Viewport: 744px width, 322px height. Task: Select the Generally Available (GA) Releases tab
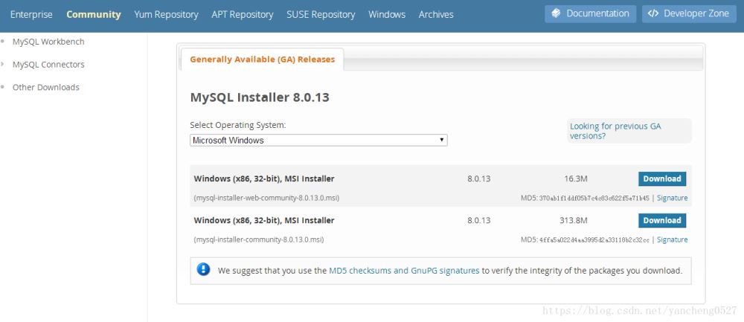[x=262, y=59]
